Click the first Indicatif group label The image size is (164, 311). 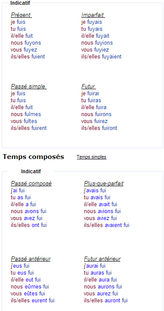[20, 3]
